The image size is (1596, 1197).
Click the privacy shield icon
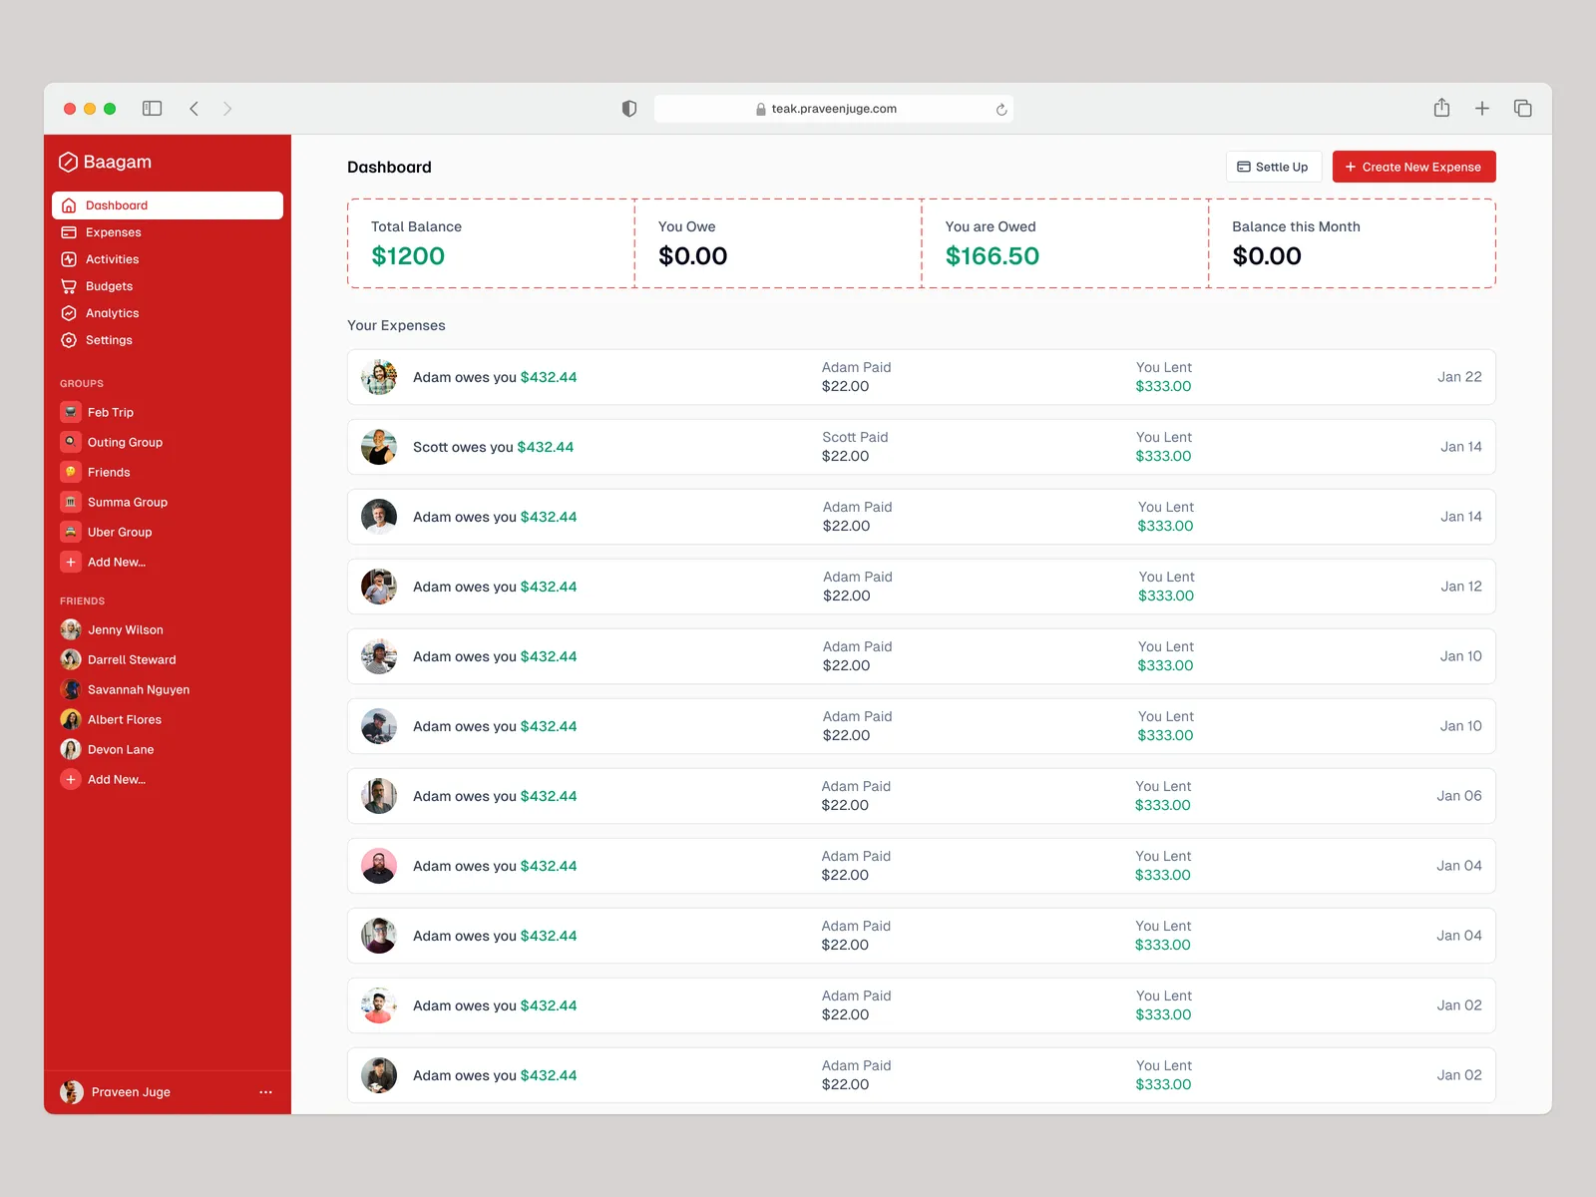(x=629, y=109)
